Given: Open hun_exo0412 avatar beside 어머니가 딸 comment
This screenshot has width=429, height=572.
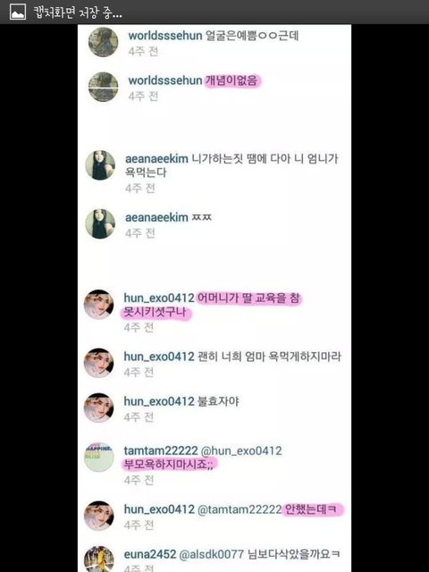Looking at the screenshot, I should point(99,304).
